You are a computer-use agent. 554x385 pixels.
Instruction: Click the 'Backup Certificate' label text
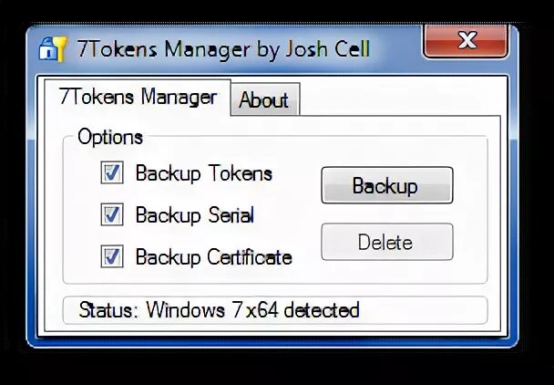pos(214,257)
